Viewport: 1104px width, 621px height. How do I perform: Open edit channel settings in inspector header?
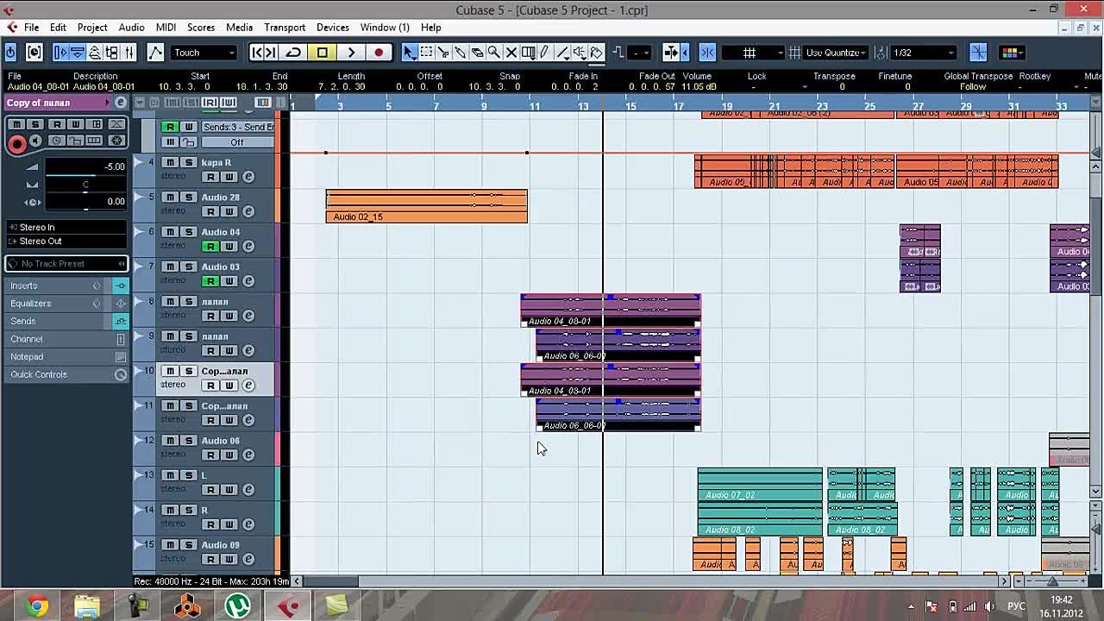(x=120, y=103)
